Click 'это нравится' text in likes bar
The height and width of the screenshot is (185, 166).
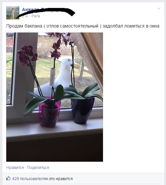(61, 179)
